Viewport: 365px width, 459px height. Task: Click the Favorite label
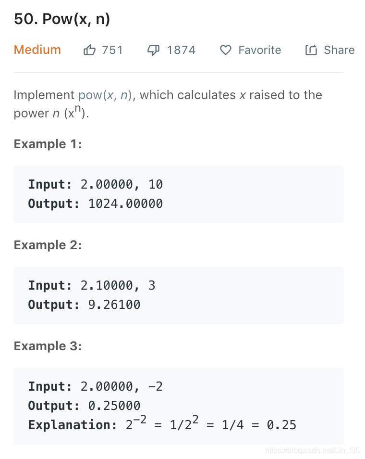(259, 50)
